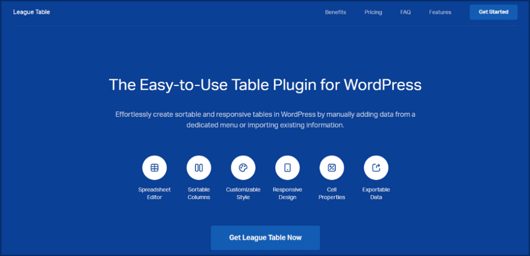Click the Cell Properties text label
This screenshot has width=530, height=256.
332,194
